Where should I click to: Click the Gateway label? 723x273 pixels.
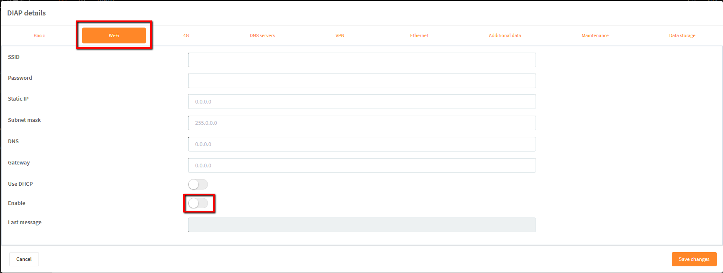pyautogui.click(x=19, y=162)
